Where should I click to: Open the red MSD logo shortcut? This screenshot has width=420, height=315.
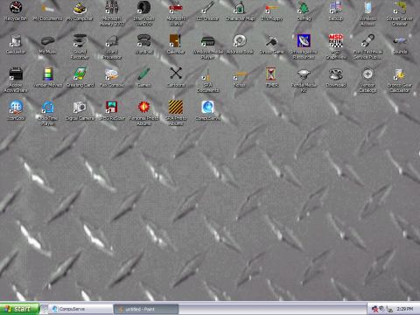click(x=336, y=41)
